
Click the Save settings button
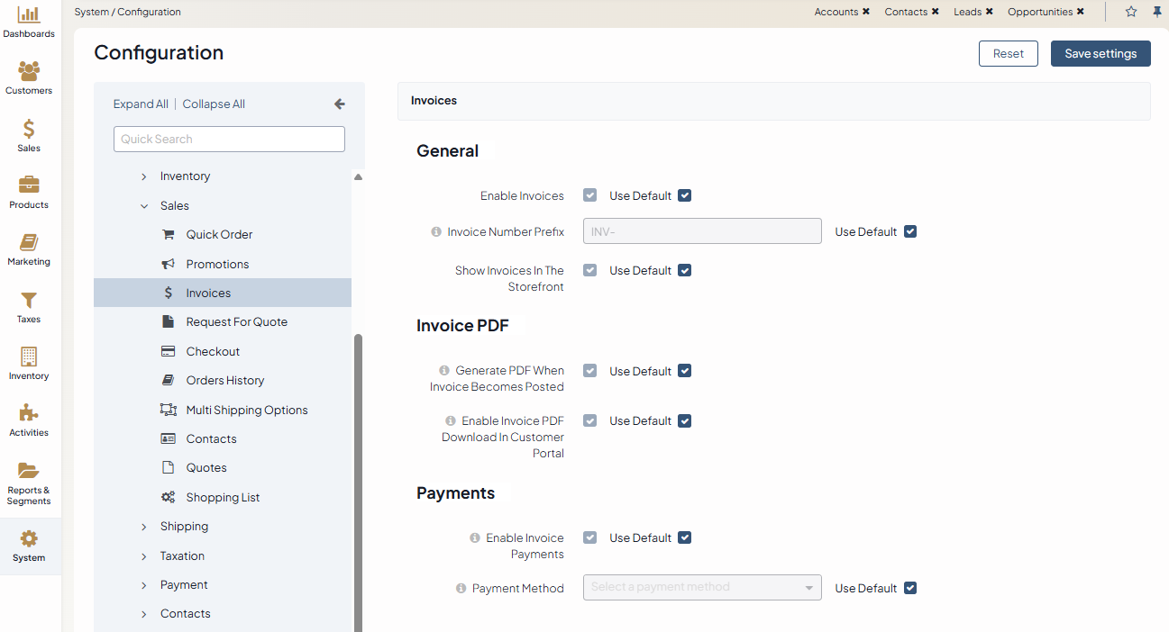(1100, 53)
